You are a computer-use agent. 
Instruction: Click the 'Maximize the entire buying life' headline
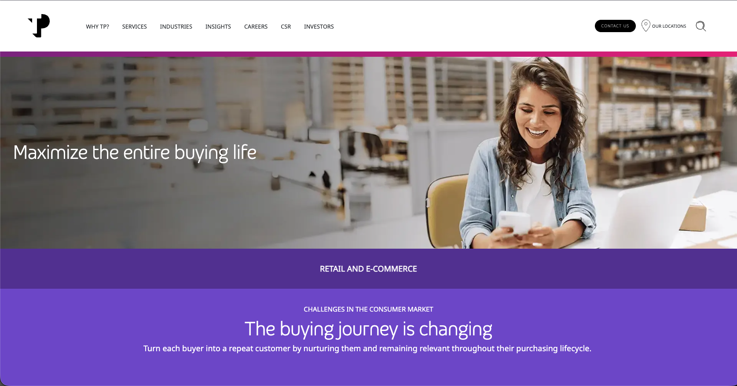[x=135, y=153]
